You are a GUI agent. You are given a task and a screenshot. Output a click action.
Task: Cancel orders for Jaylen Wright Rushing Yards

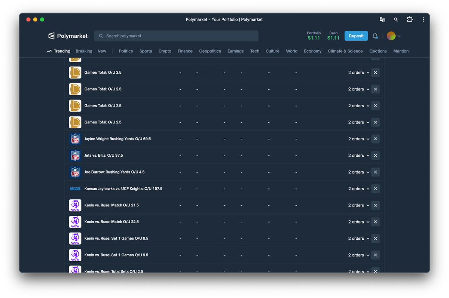(375, 139)
